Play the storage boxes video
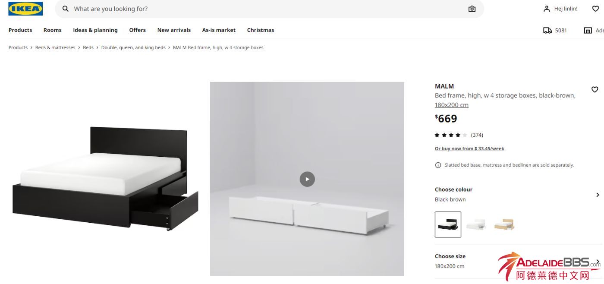The height and width of the screenshot is (284, 604). [307, 179]
